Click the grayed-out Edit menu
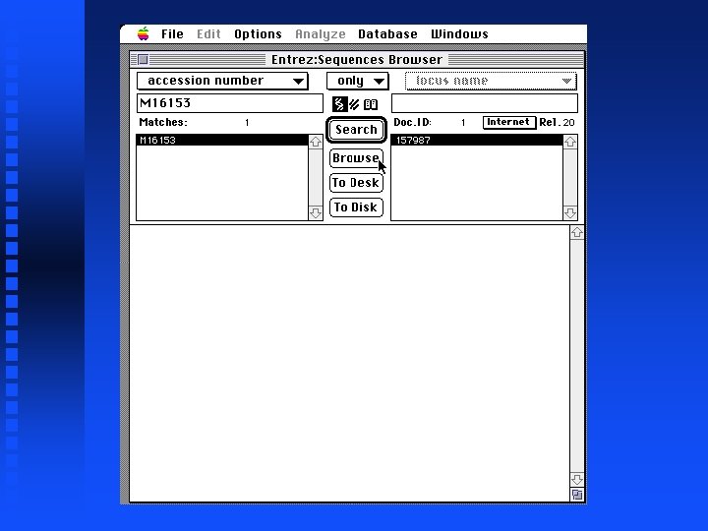 point(208,34)
